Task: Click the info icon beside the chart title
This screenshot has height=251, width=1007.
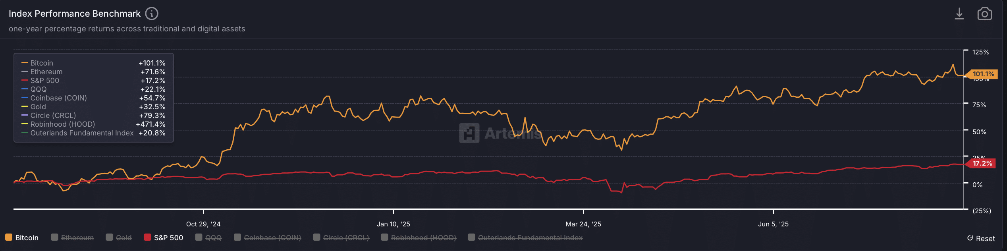Action: click(x=151, y=14)
